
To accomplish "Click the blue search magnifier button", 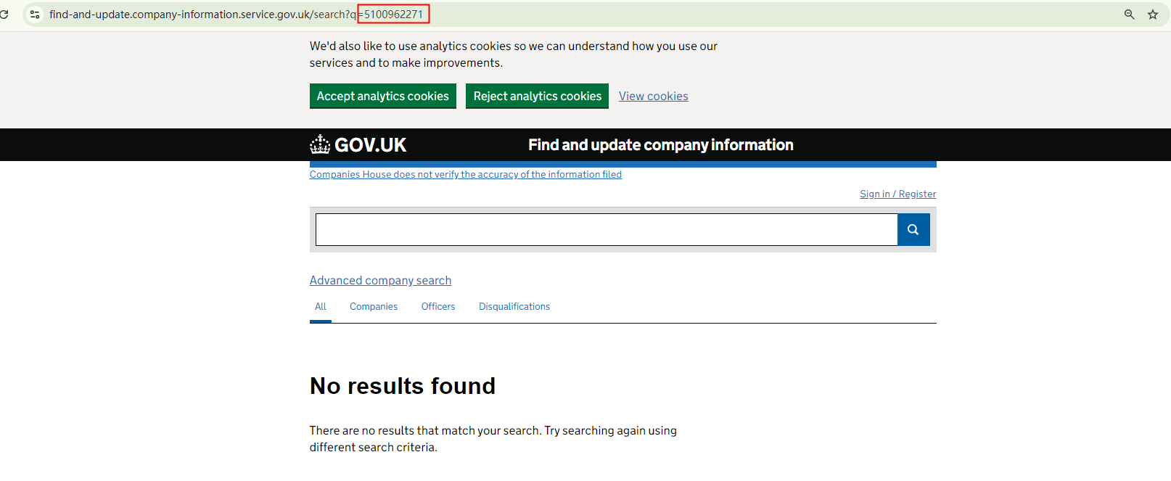I will click(913, 229).
